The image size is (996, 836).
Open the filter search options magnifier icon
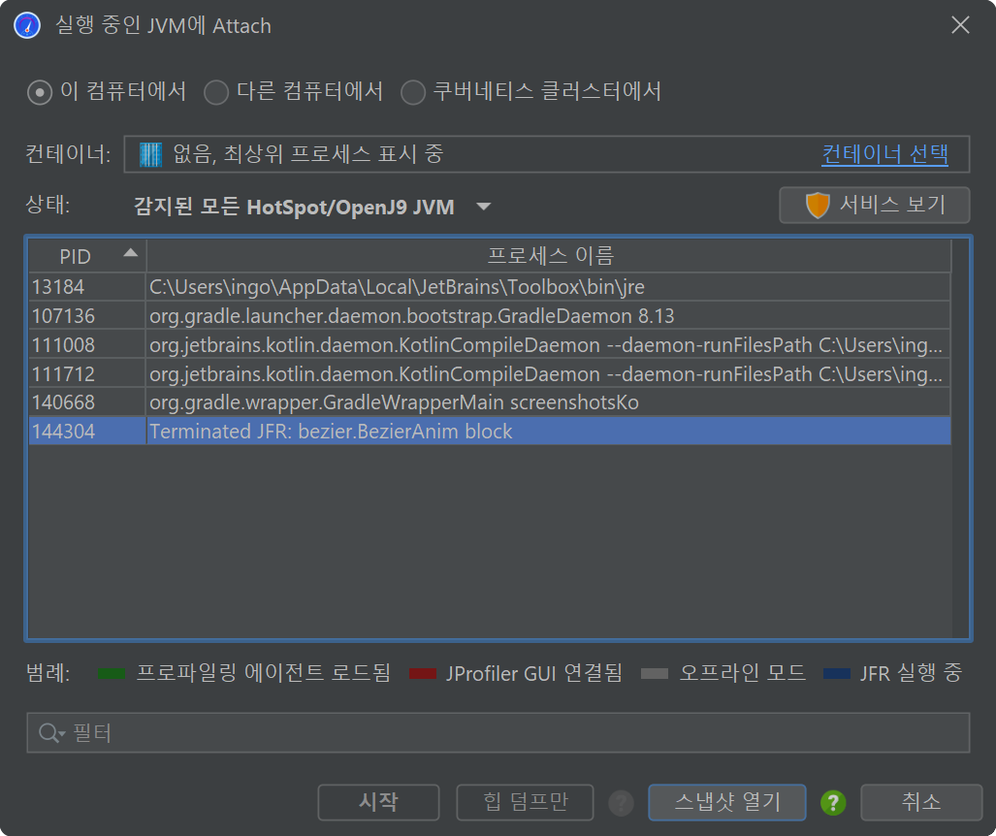pyautogui.click(x=51, y=732)
